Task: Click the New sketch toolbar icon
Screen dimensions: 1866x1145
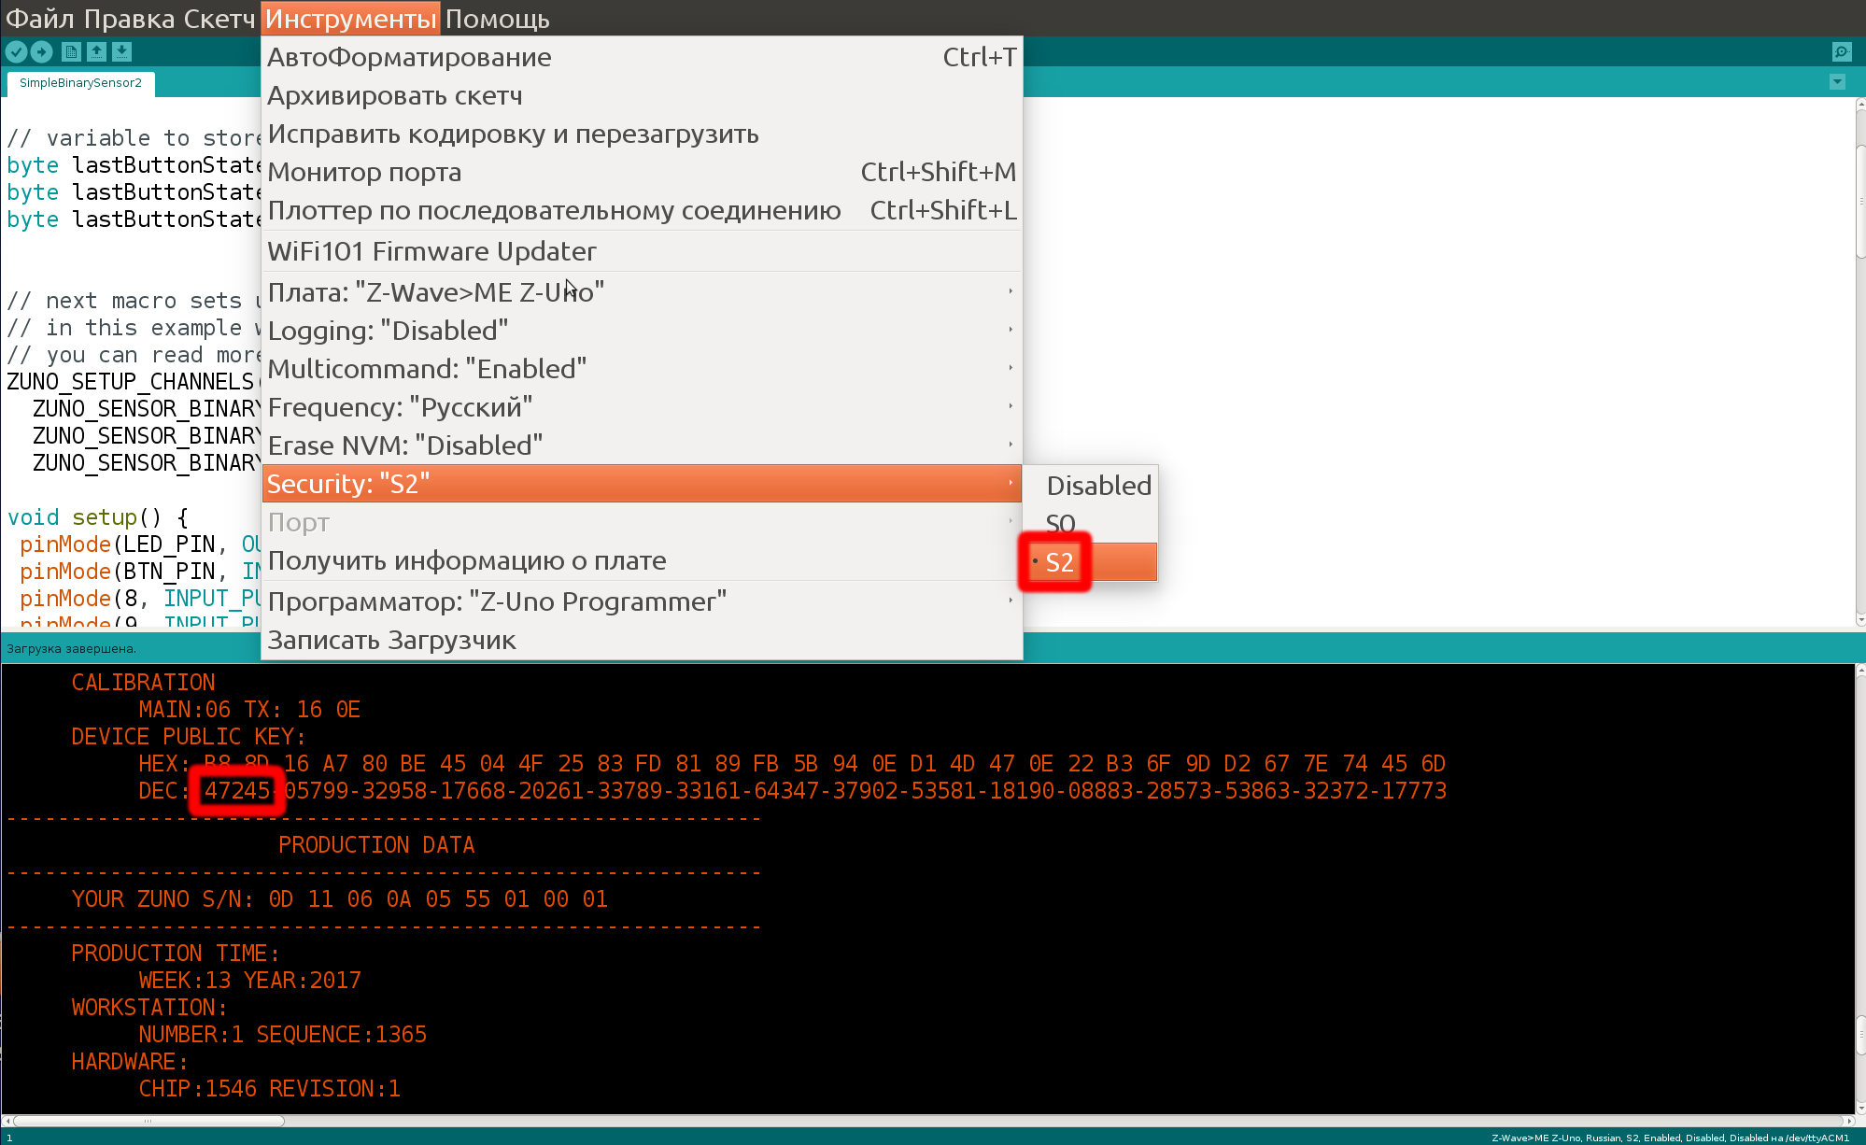Action: [x=71, y=52]
